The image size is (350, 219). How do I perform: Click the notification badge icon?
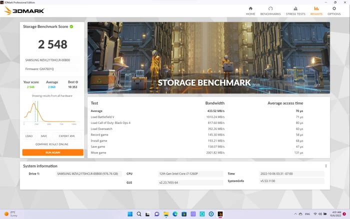[344, 214]
